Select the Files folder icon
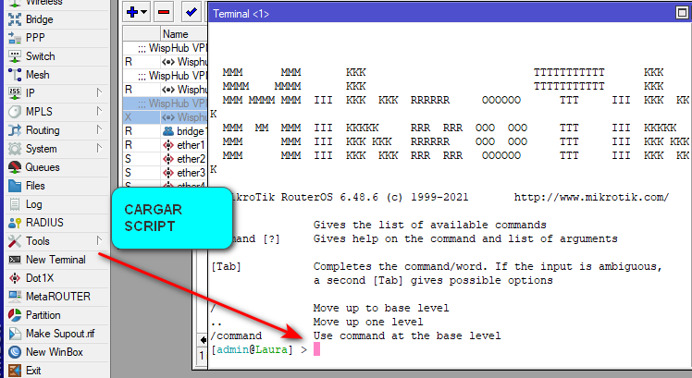Screen dimensions: 692x378 click(15, 186)
